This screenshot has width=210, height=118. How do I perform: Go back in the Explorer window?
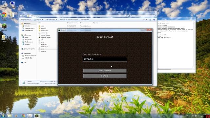coord(21,16)
